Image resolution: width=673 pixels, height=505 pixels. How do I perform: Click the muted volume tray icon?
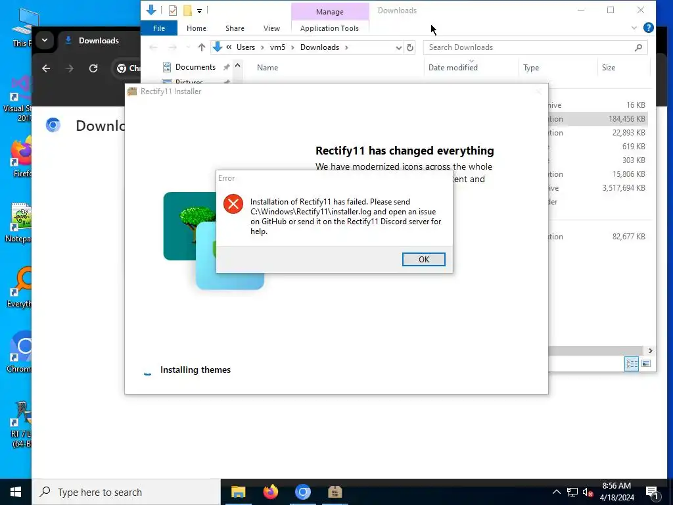(x=588, y=493)
